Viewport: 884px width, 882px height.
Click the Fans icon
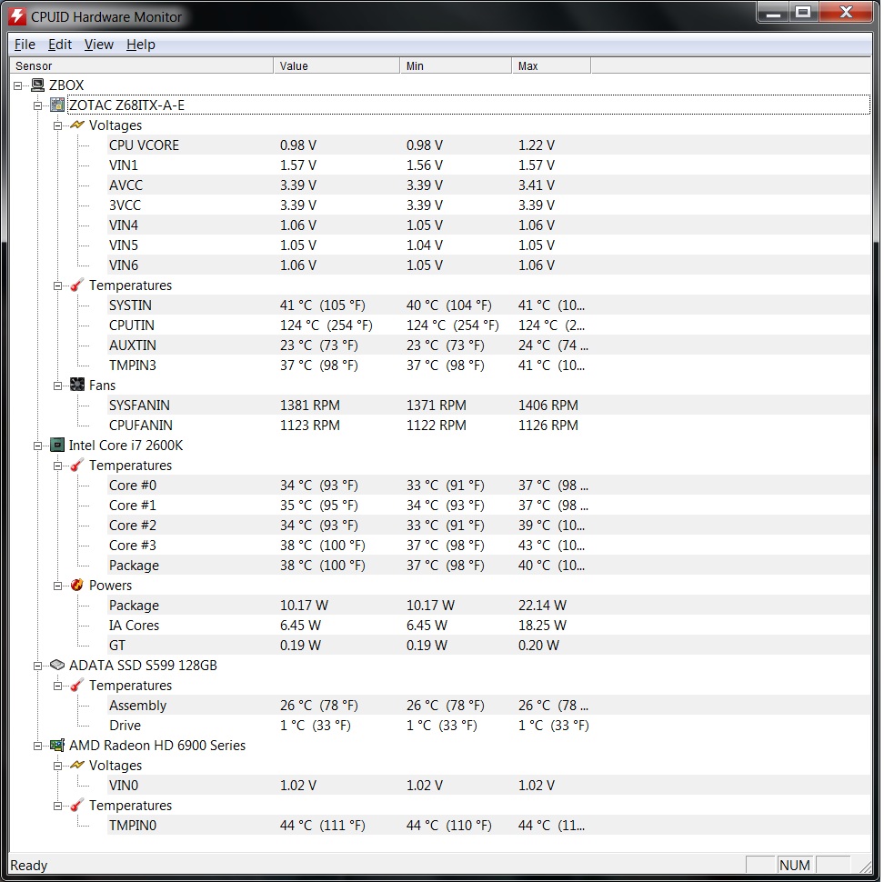(x=77, y=385)
